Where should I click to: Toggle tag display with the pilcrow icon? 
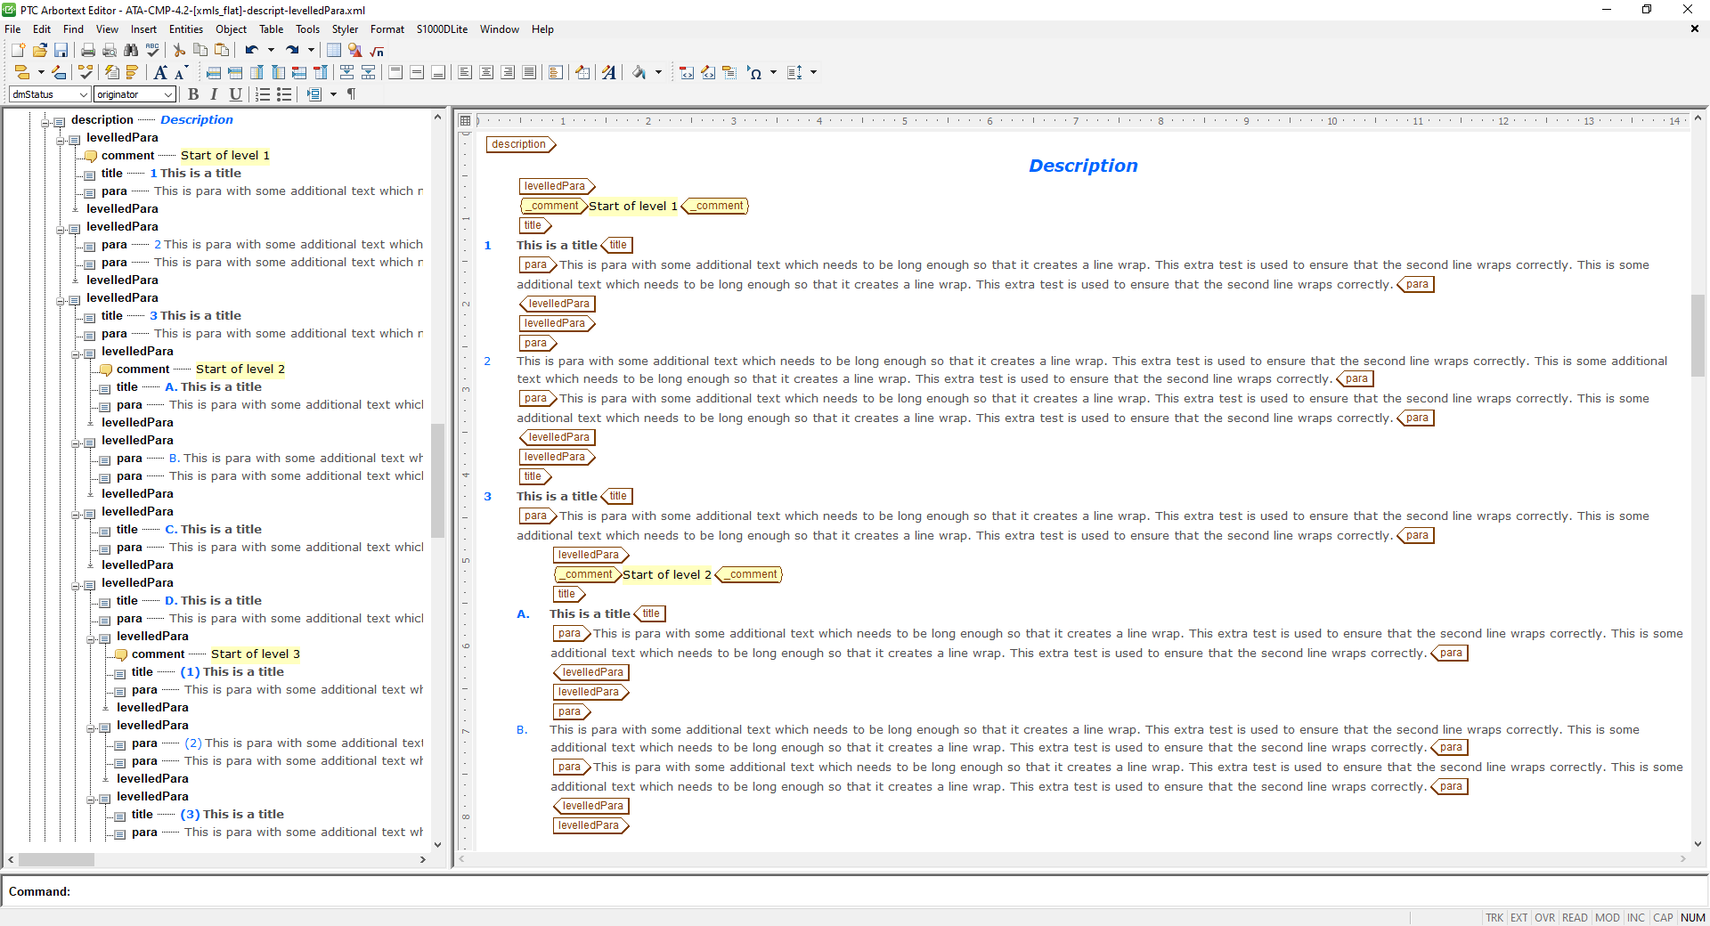coord(350,94)
